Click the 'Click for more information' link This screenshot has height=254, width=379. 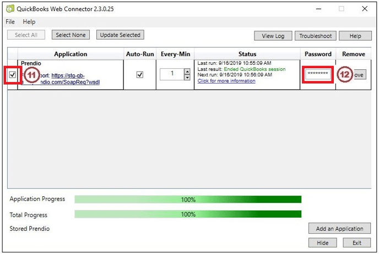(226, 81)
